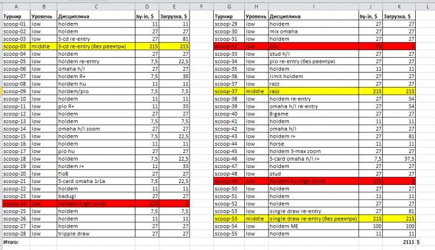Image resolution: width=435 pixels, height=250 pixels.
Task: Select the "limit holdem" cell
Action: pyautogui.click(x=313, y=76)
